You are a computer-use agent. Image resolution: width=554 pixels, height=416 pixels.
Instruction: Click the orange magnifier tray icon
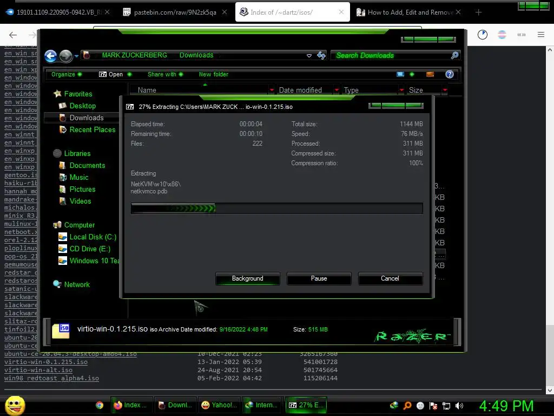tap(407, 405)
